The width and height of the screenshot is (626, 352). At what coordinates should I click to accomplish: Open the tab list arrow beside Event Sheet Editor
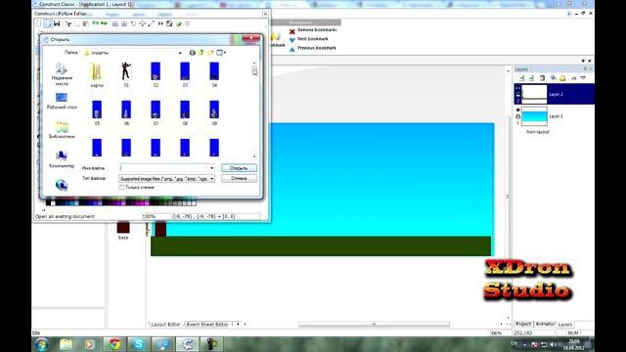click(x=238, y=324)
